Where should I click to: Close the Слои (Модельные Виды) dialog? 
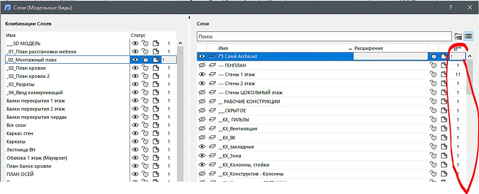470,8
